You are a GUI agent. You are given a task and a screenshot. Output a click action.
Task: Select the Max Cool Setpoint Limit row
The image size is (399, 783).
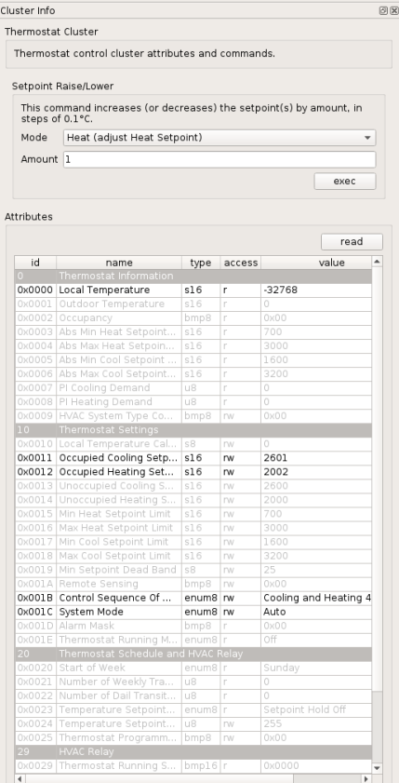point(193,556)
